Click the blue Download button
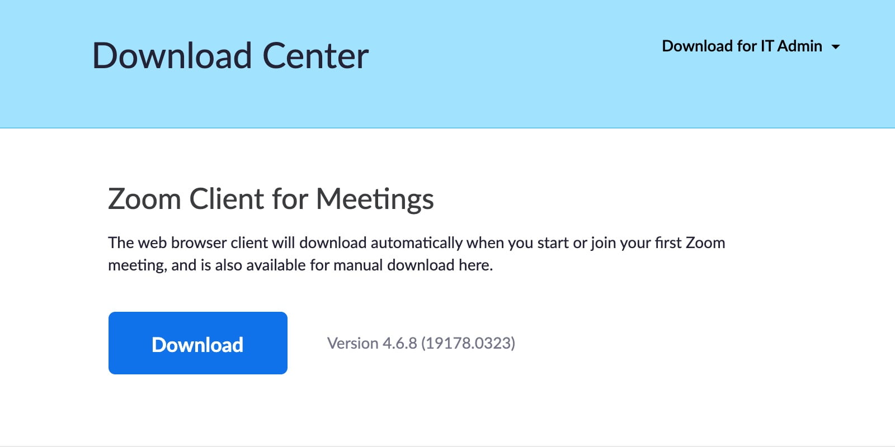 point(197,343)
